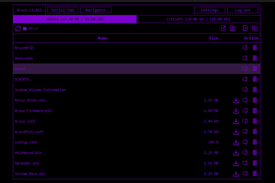
Task: Open Settings
Action: 210,10
